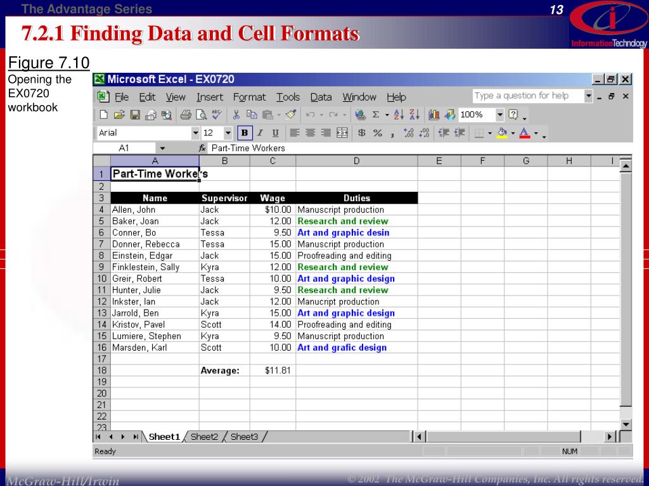Increase decimal places
Screen dimensions: 649x486
click(x=409, y=133)
